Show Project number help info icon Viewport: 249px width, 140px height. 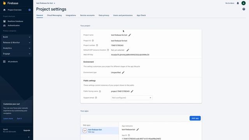click(97, 45)
